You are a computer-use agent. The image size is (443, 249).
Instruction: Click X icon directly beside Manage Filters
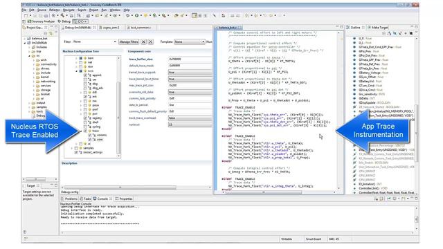pyautogui.click(x=143, y=41)
